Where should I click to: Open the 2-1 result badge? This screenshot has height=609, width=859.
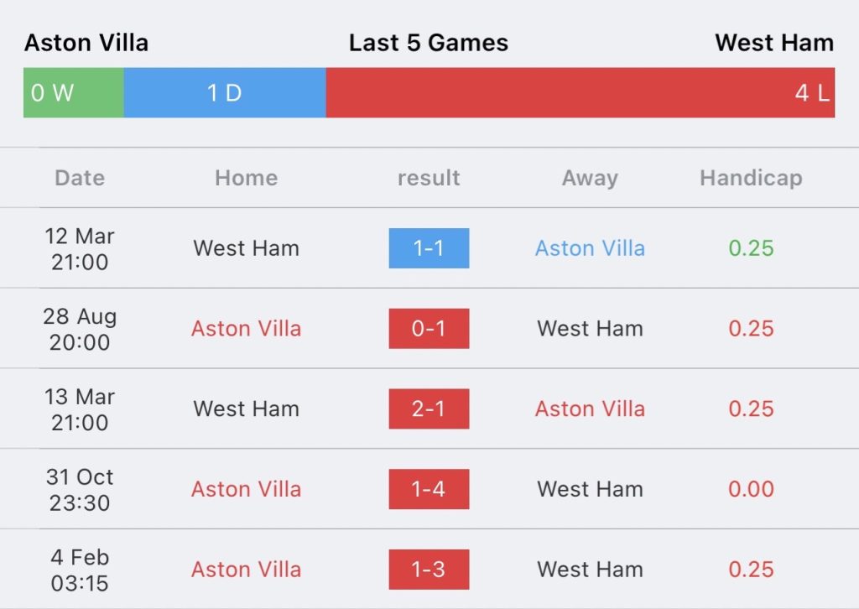pos(429,409)
